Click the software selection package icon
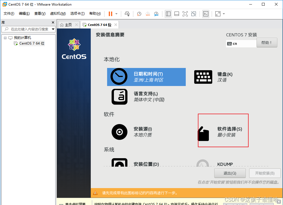The height and width of the screenshot is (205, 283). (x=204, y=134)
